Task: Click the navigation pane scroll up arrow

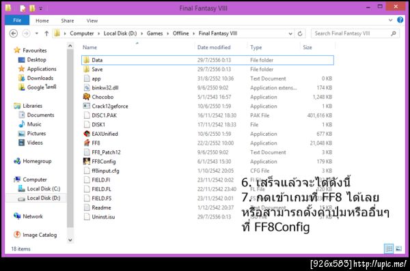Action: (x=70, y=46)
